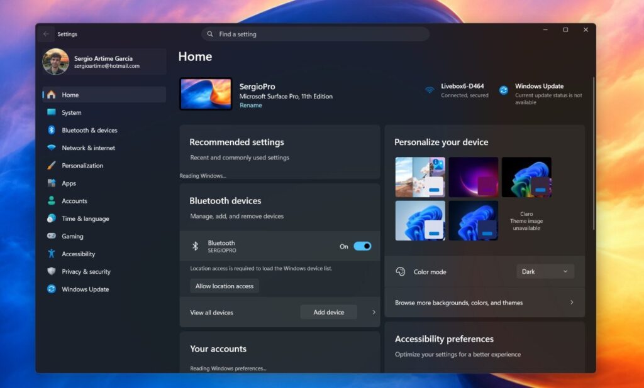644x388 pixels.
Task: Click View all devices text
Action: [211, 313]
